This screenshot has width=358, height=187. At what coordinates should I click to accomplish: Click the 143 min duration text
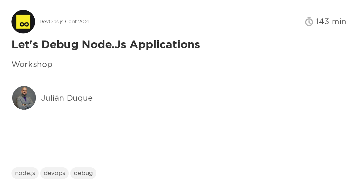331,21
